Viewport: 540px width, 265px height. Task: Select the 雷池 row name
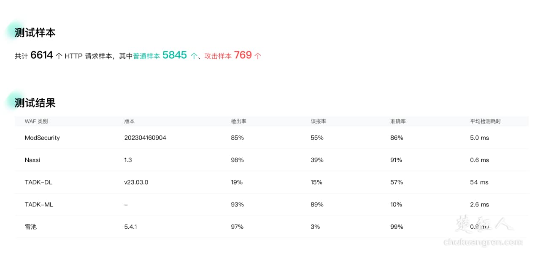(x=31, y=227)
